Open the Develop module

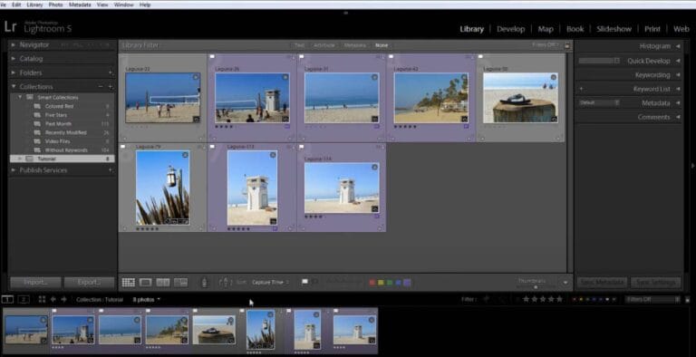510,29
